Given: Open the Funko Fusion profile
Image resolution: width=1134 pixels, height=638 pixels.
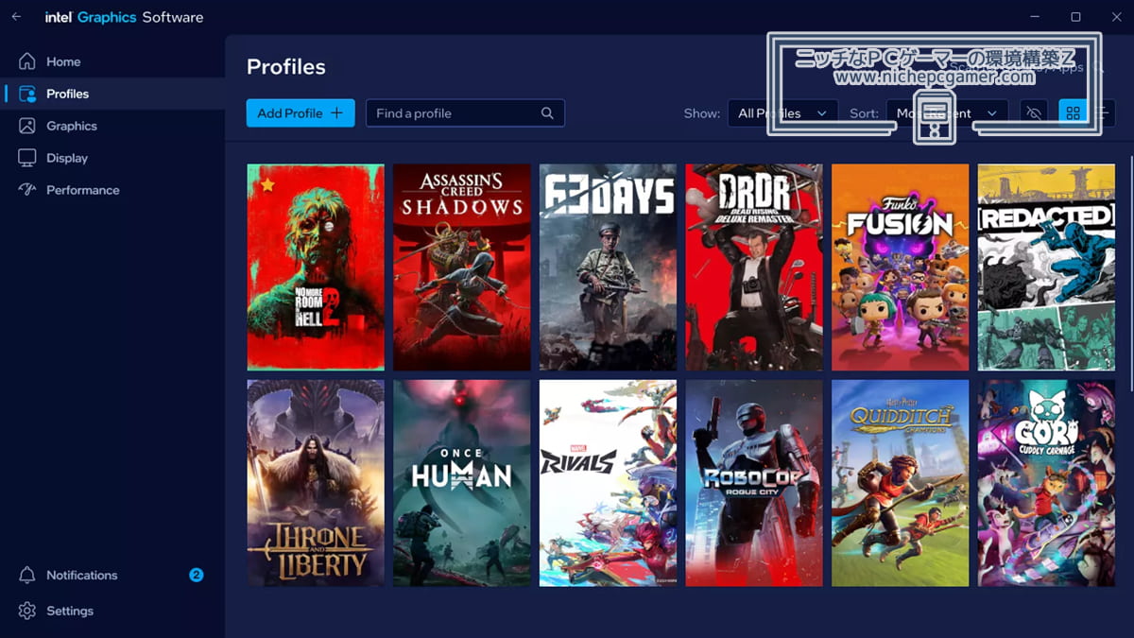Looking at the screenshot, I should pos(900,267).
